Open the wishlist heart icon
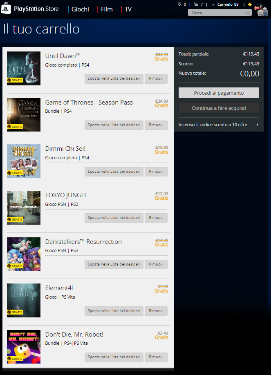 pyautogui.click(x=179, y=4)
